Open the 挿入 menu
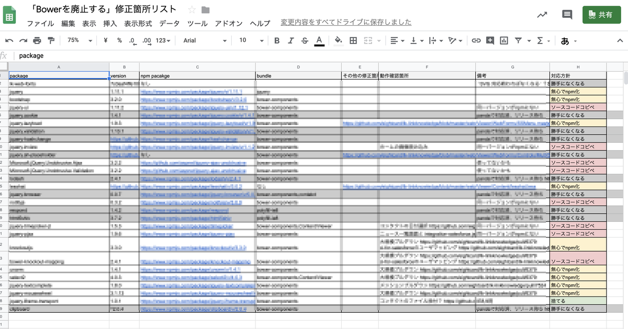 (110, 23)
